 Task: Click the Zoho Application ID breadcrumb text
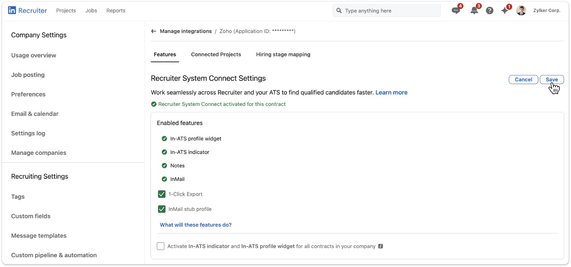pyautogui.click(x=257, y=31)
